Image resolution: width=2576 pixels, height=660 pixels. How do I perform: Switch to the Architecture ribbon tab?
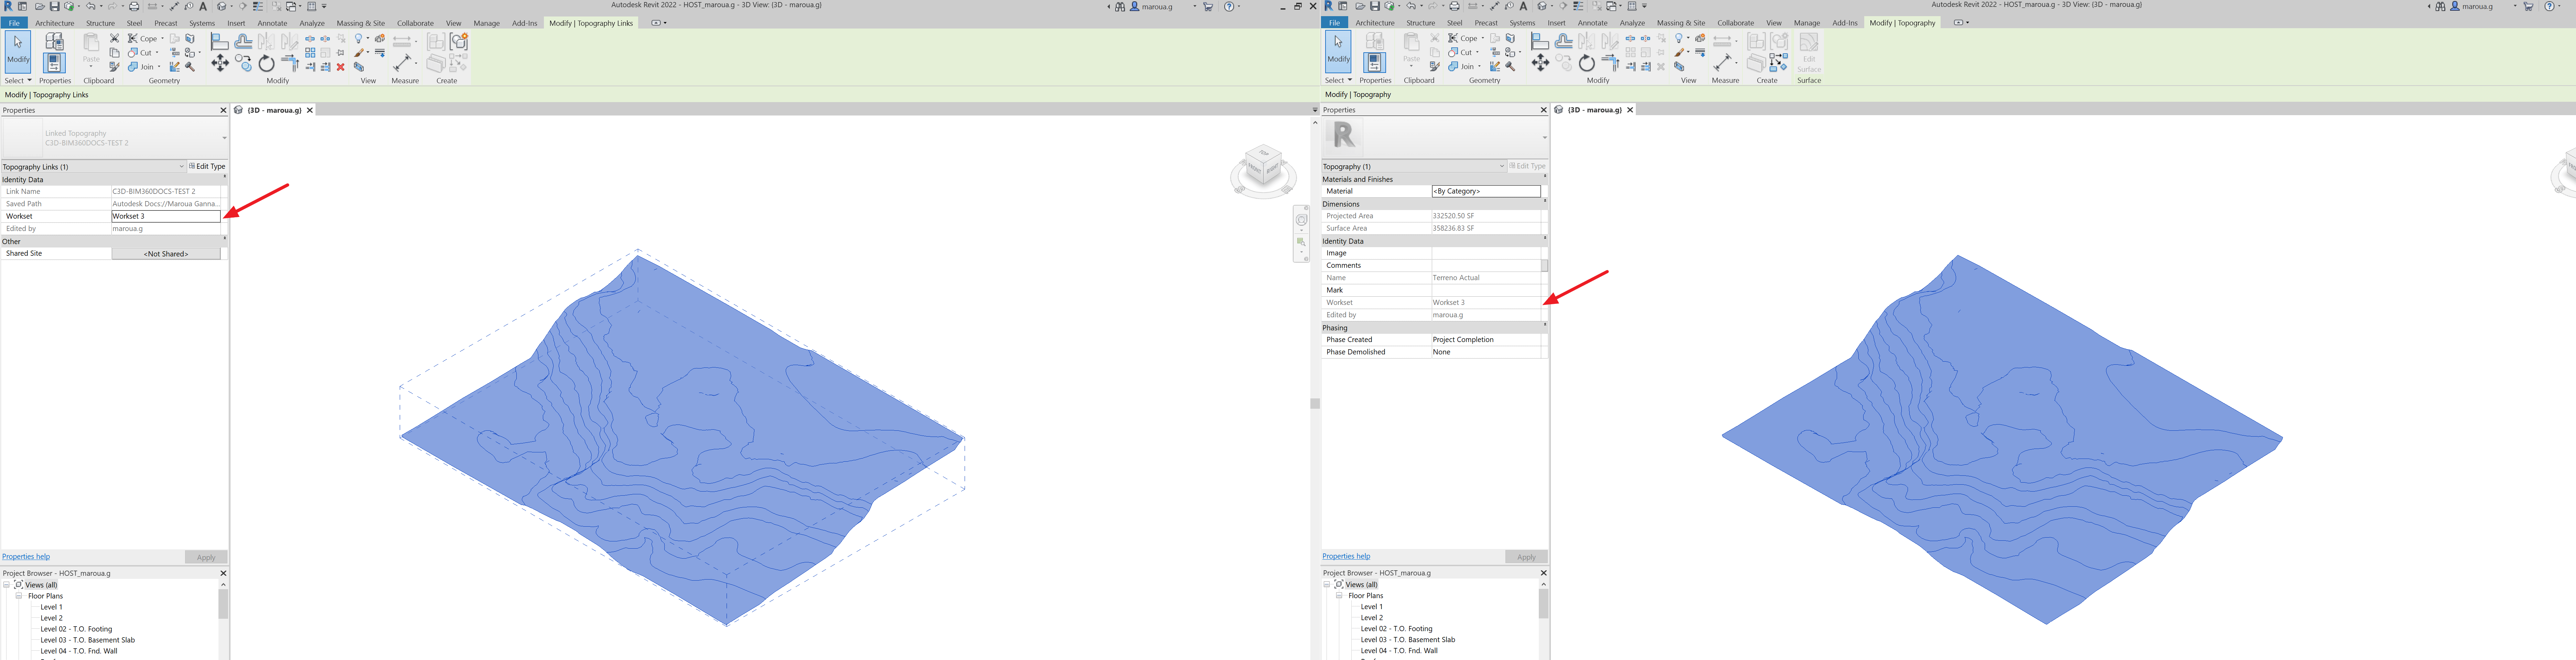coord(55,23)
